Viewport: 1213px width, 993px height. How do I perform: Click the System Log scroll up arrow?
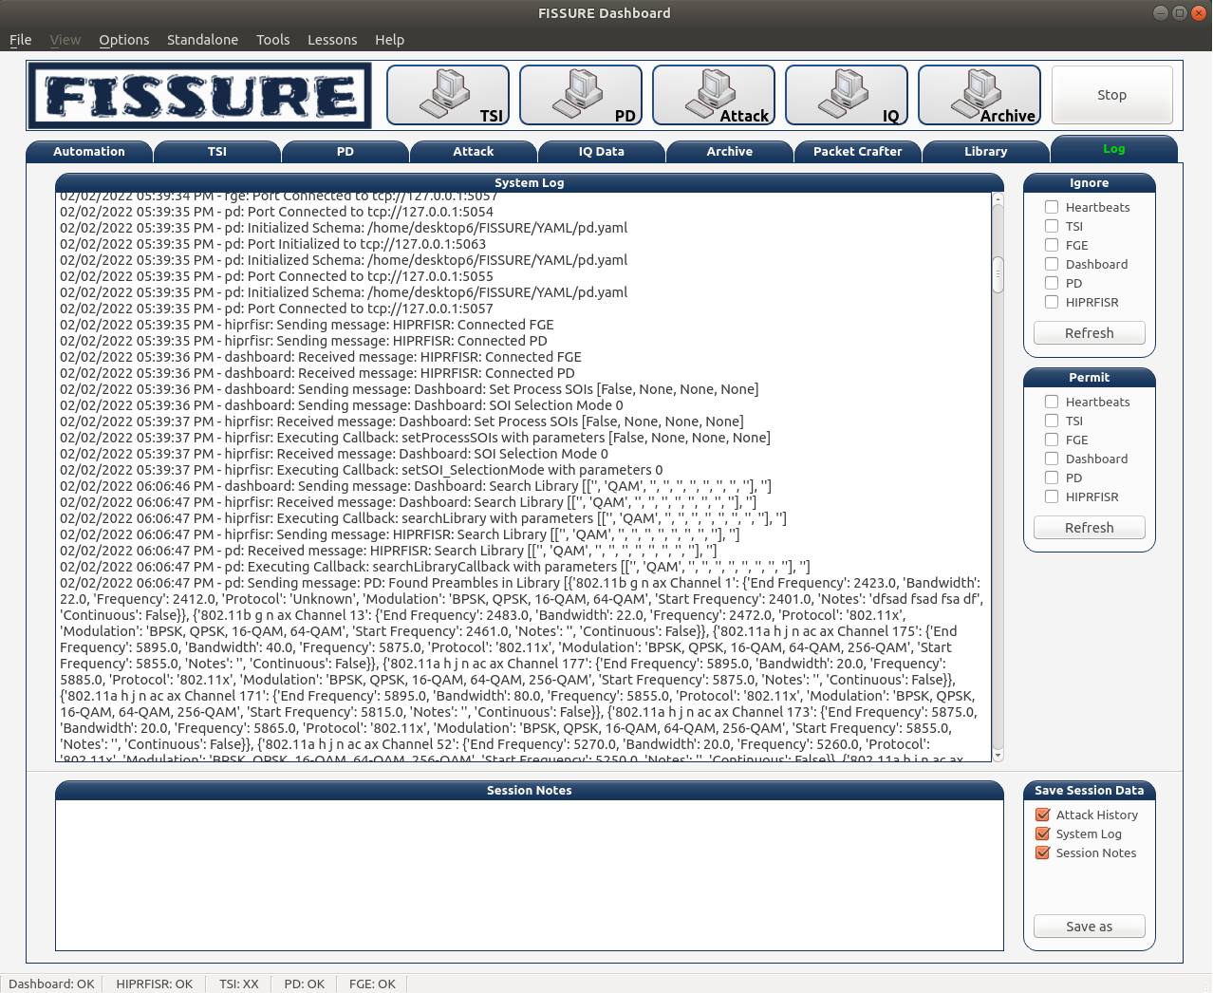point(998,199)
